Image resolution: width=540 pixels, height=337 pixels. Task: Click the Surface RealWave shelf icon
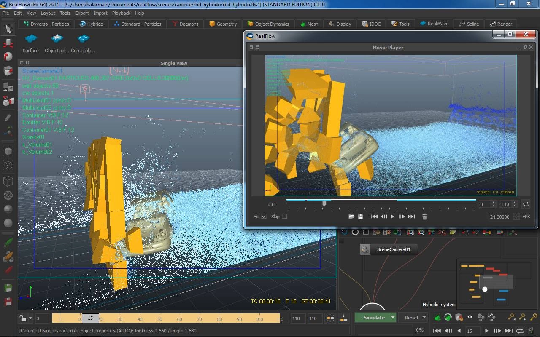[31, 39]
